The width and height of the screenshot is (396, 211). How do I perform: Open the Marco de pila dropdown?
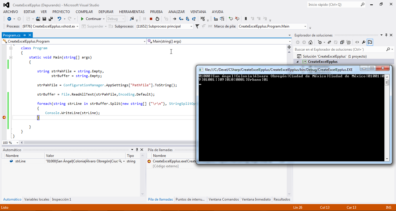tap(305, 26)
